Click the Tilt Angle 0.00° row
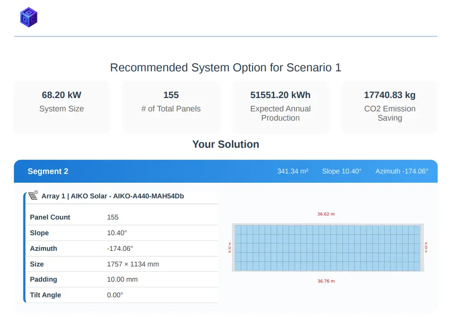Image resolution: width=451 pixels, height=318 pixels. pos(121,295)
